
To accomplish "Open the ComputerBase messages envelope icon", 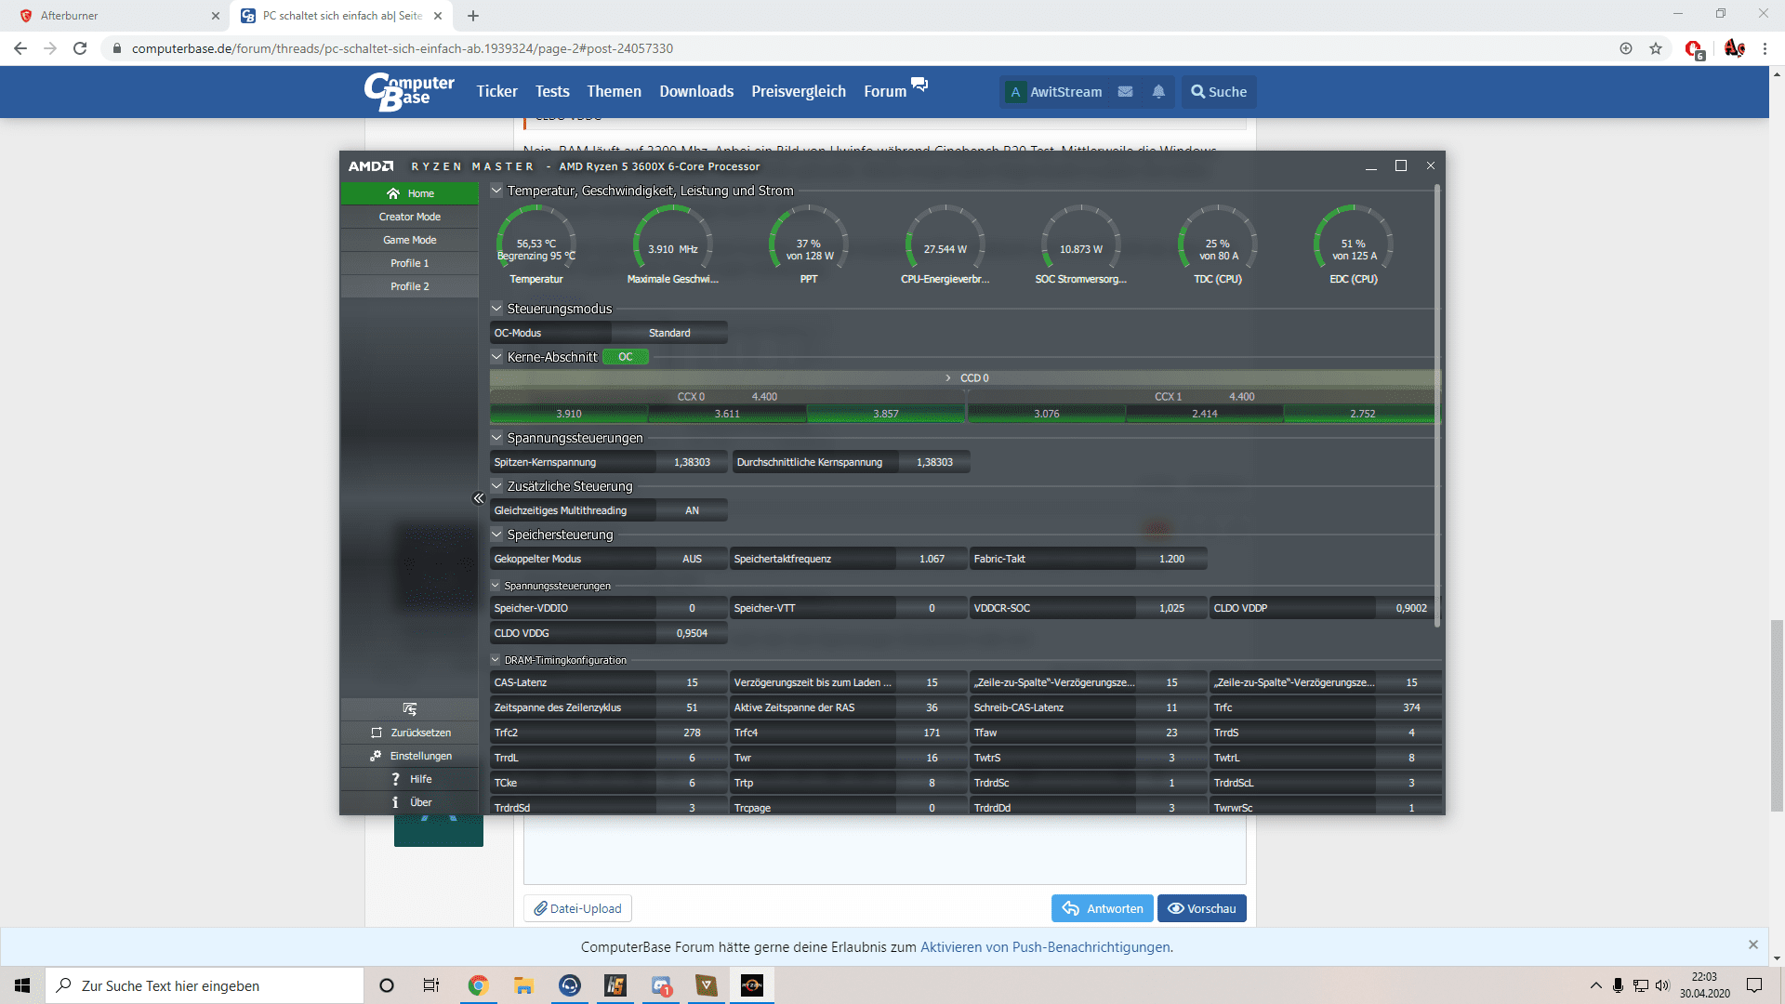I will pos(1125,92).
